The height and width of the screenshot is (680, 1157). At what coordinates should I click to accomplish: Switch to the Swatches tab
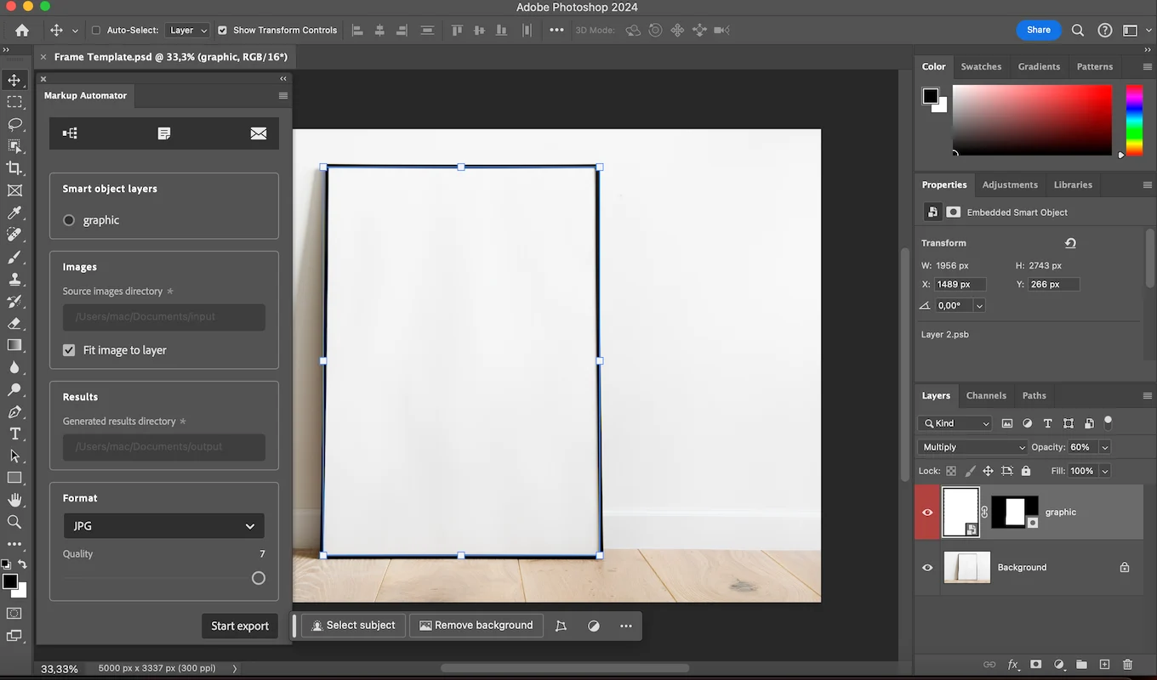point(981,66)
